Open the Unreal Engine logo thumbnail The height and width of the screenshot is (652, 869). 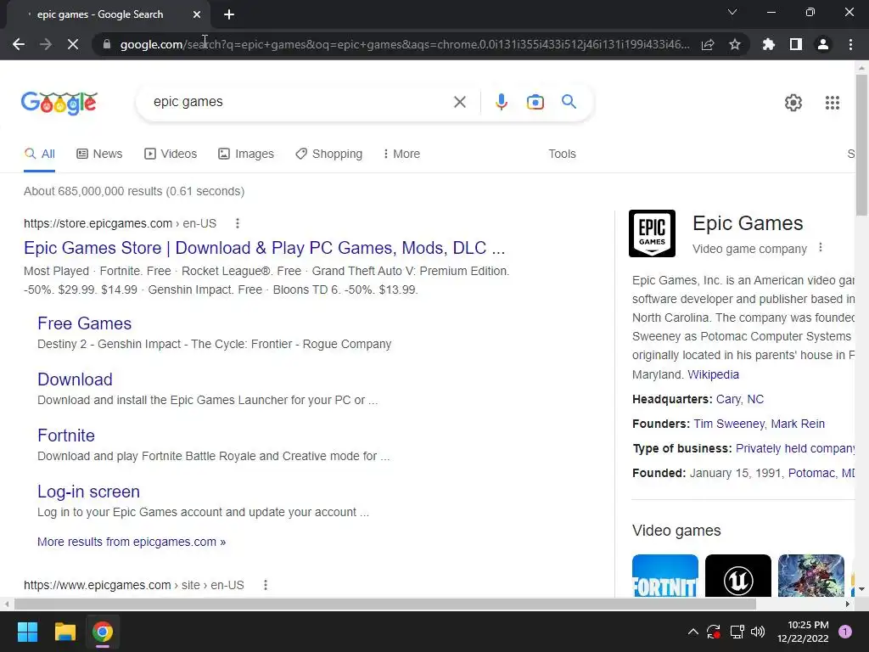737,576
